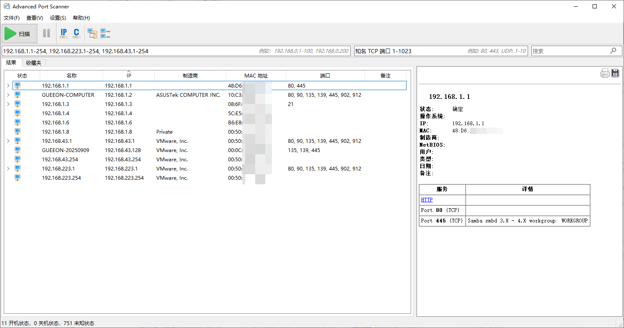Click computer icon of GUEEON-20250909 row

click(18, 150)
